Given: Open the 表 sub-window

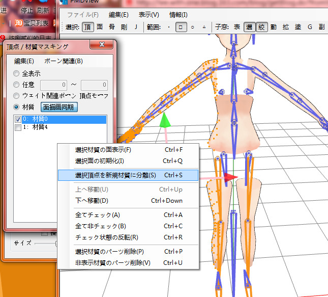Looking at the screenshot, I should (237, 27).
